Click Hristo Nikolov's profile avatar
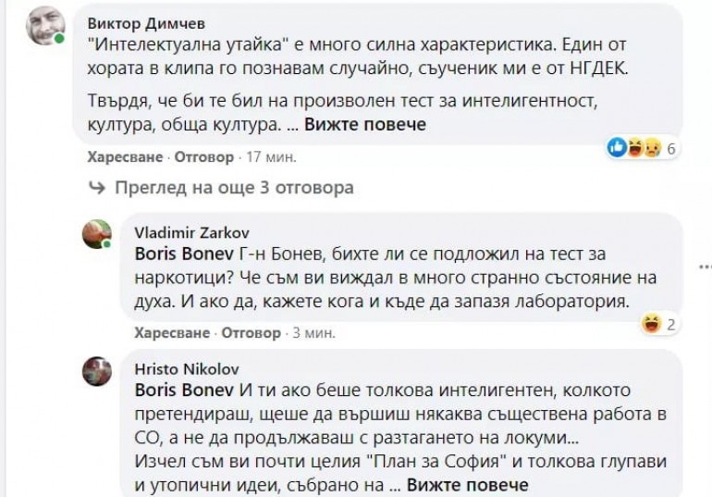712x497 pixels. click(x=97, y=370)
